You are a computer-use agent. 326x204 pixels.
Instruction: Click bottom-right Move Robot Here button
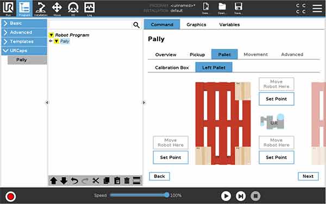click(x=277, y=143)
